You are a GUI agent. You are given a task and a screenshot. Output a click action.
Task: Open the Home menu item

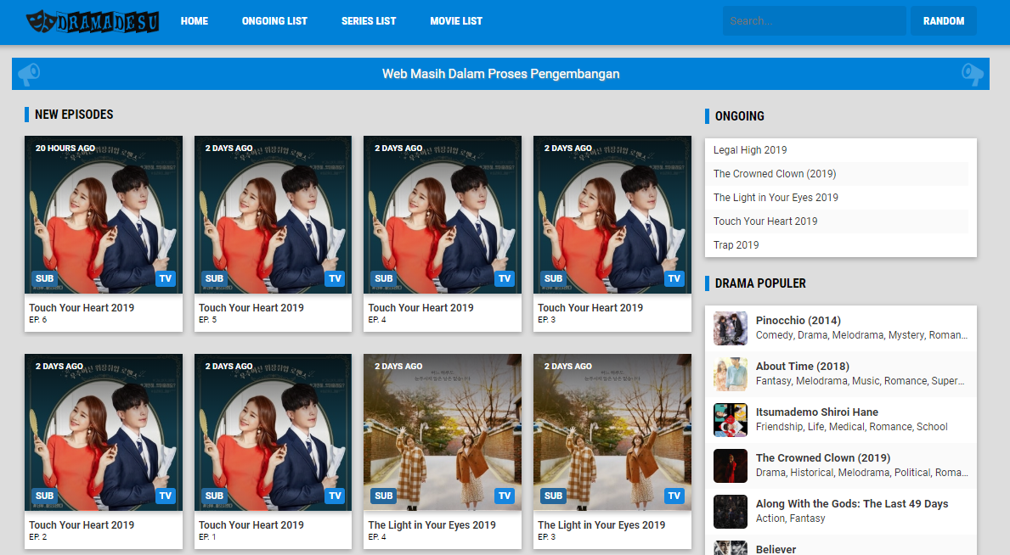point(195,21)
